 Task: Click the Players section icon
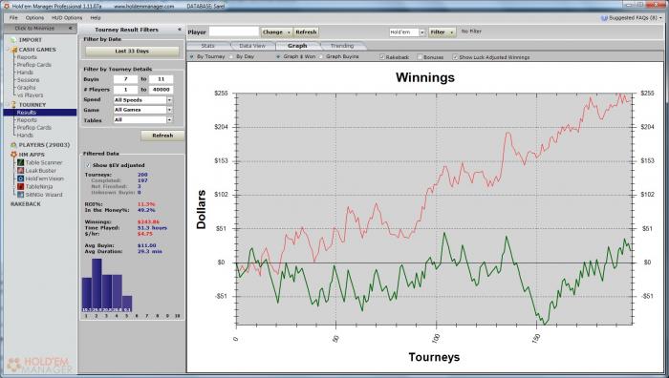(x=13, y=145)
